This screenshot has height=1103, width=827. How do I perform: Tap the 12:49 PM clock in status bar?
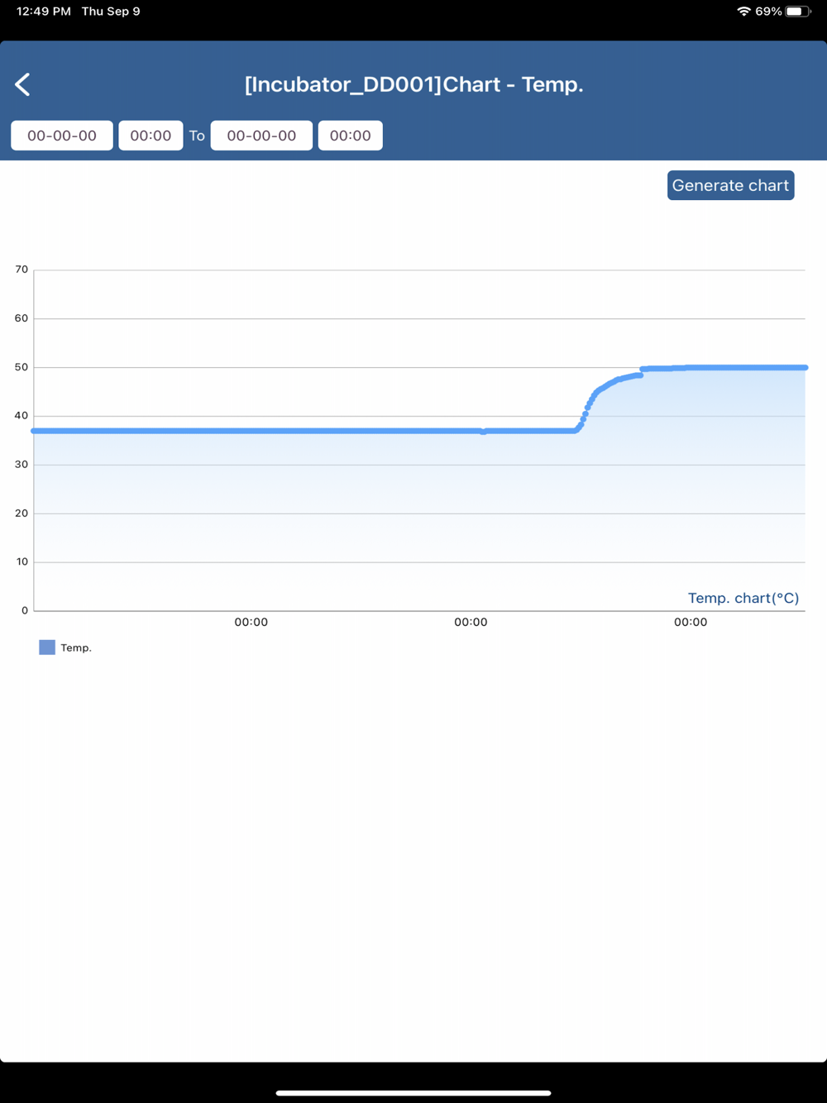pyautogui.click(x=44, y=12)
